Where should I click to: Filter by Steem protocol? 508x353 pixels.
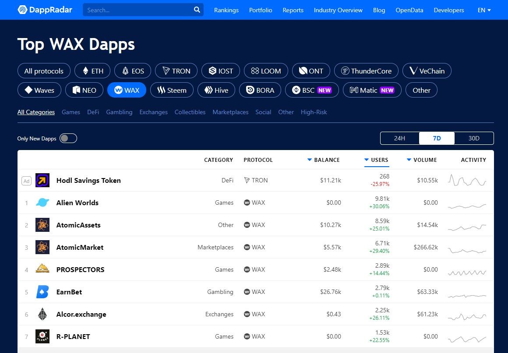pos(172,90)
